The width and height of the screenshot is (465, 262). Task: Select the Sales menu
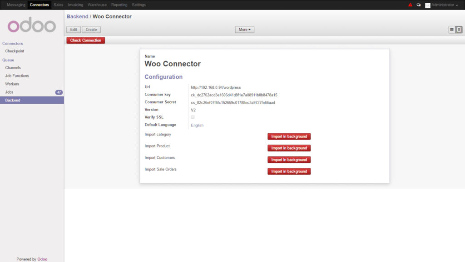(58, 5)
